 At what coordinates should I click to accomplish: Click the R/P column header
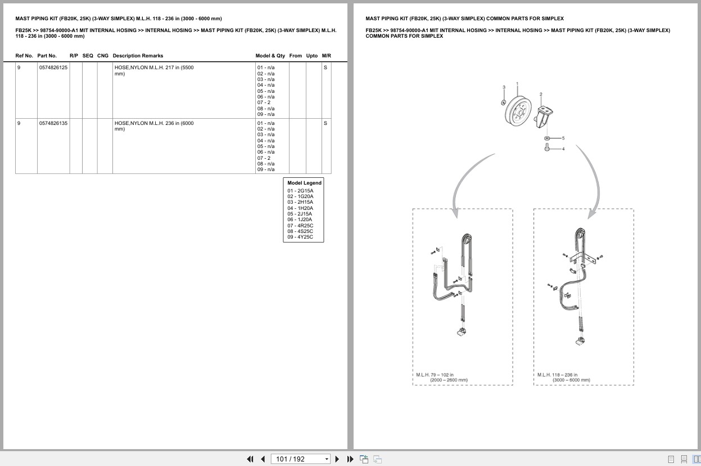(74, 56)
